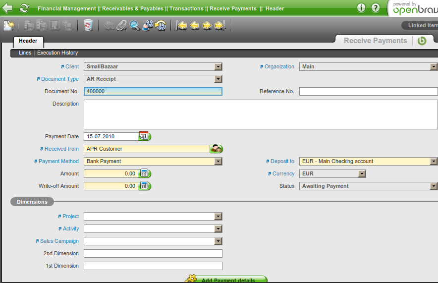The width and height of the screenshot is (438, 283).
Task: Expand the Currency dropdown
Action: 362,174
